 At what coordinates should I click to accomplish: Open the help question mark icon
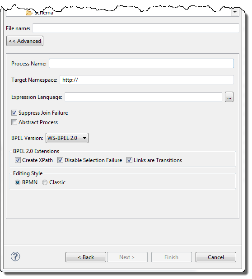[x=15, y=256]
